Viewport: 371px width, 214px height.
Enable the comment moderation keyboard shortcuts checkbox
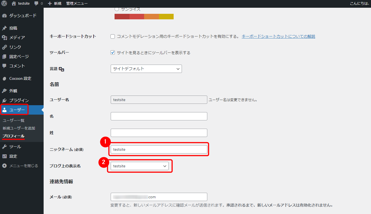click(113, 36)
